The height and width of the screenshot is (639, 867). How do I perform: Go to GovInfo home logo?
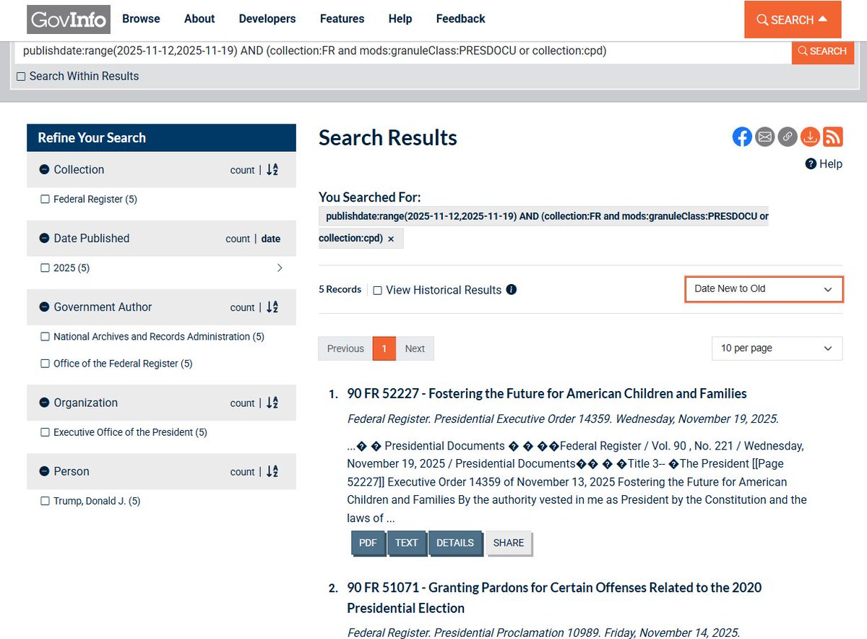[69, 20]
